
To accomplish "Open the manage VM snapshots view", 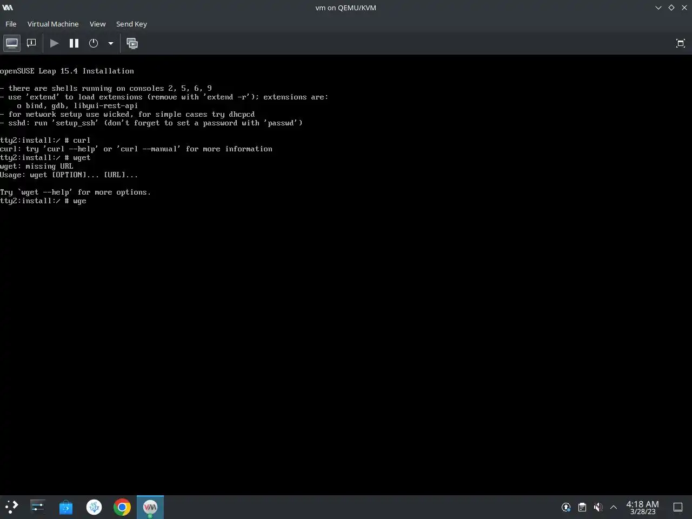I will tap(132, 43).
